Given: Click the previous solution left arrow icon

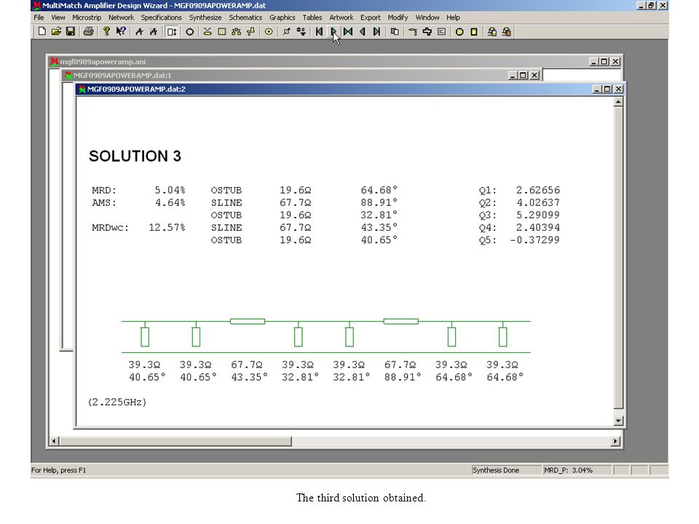Looking at the screenshot, I should (x=363, y=31).
